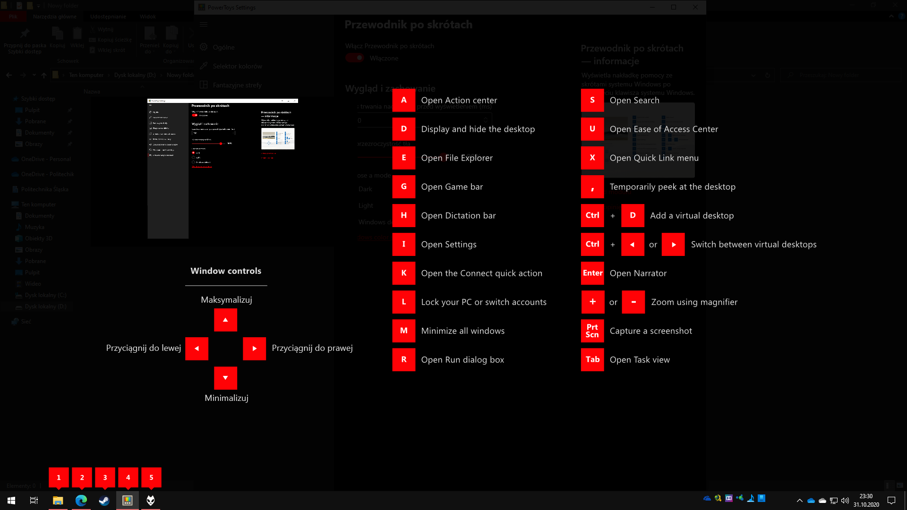This screenshot has height=510, width=907.
Task: Select the Light mode option
Action: click(366, 205)
